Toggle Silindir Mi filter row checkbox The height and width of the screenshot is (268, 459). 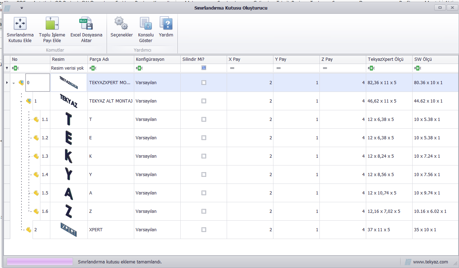tap(204, 68)
